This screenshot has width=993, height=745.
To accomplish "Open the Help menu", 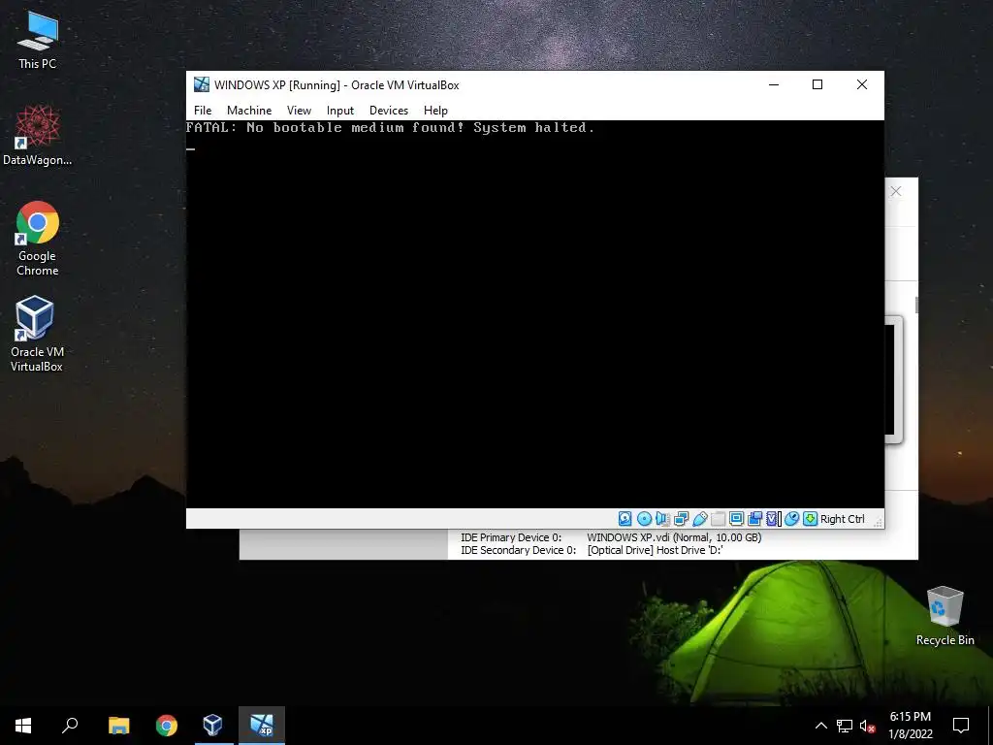I will click(x=435, y=111).
